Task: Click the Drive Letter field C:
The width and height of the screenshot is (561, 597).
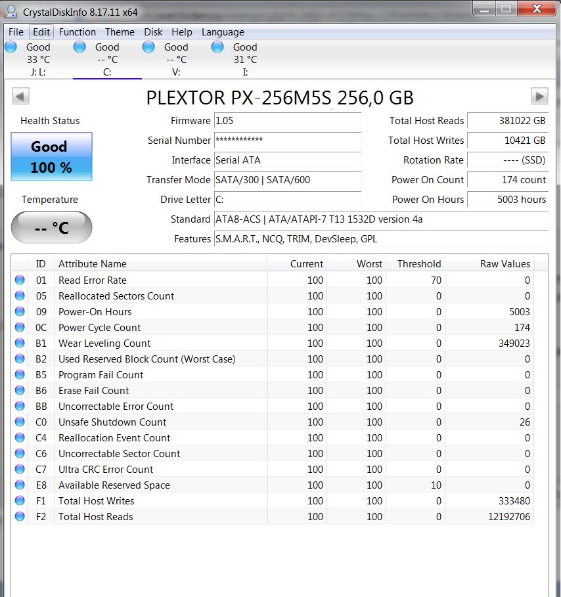Action: 288,199
